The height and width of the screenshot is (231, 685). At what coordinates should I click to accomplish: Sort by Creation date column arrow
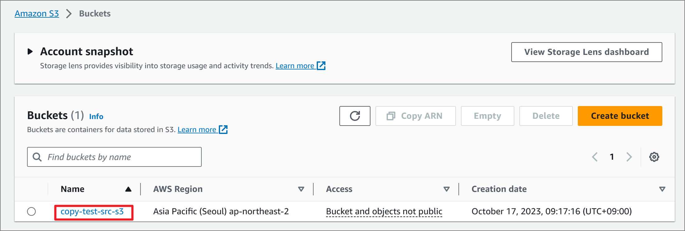click(662, 189)
